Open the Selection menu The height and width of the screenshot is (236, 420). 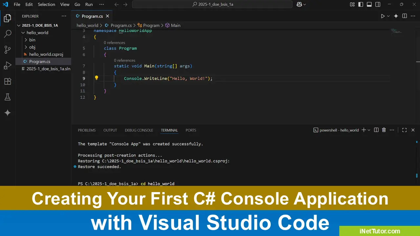coord(46,5)
